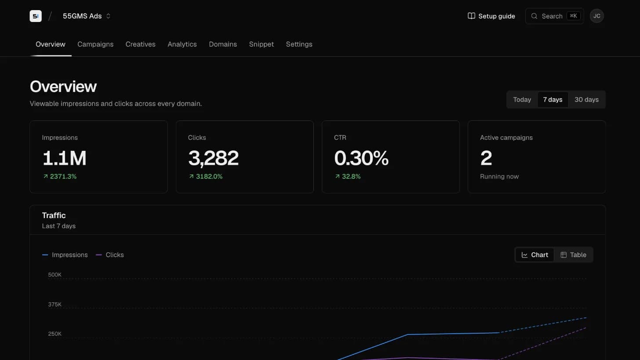Go to the Settings tab
The width and height of the screenshot is (640, 360).
click(299, 44)
